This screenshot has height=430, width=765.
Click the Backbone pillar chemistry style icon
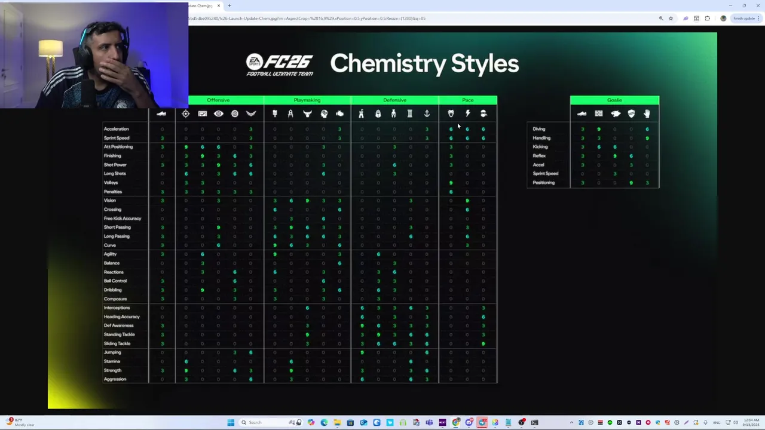[410, 113]
